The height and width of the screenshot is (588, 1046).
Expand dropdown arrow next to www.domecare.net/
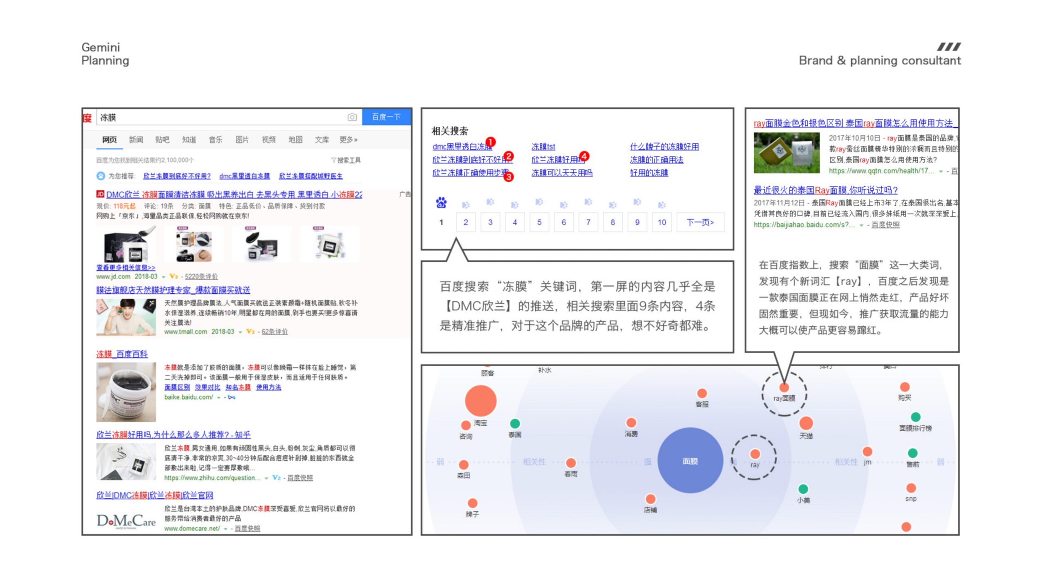coord(225,529)
